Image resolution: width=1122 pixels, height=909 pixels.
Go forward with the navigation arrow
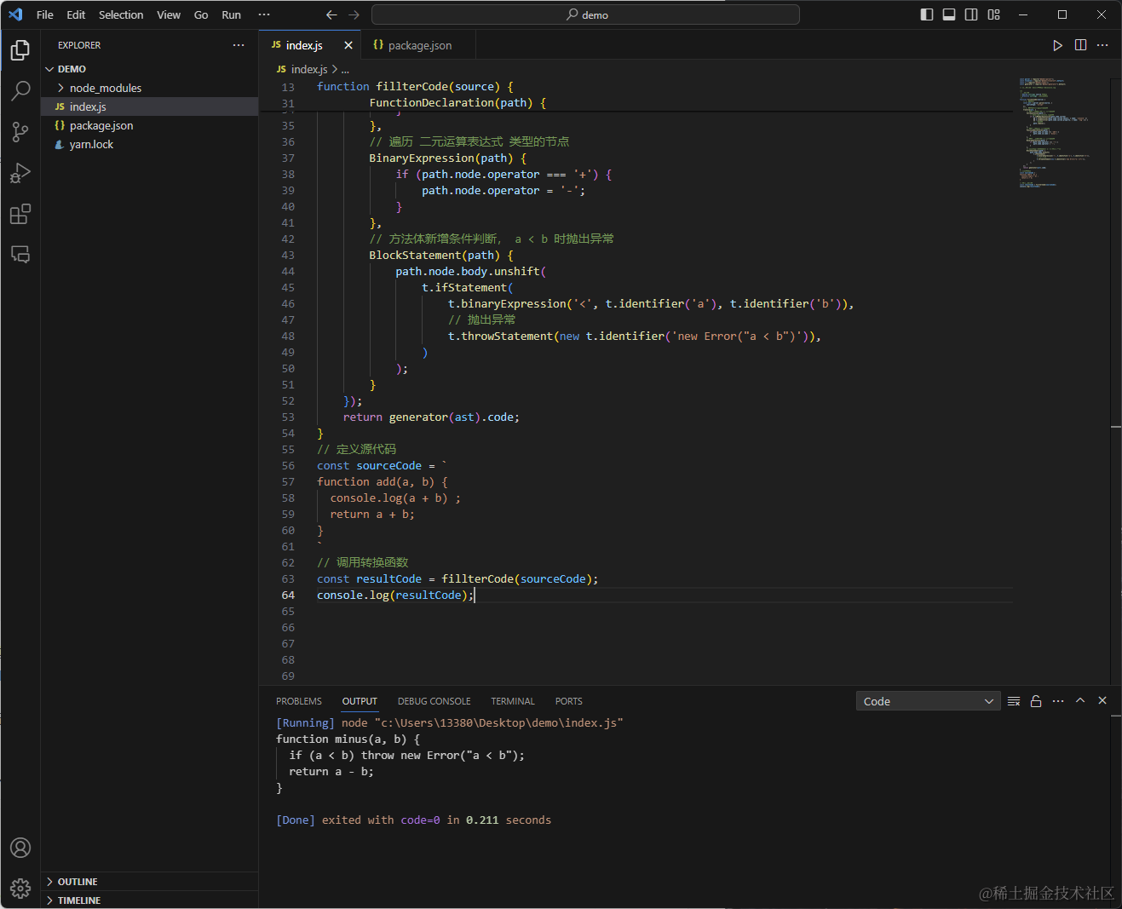(x=354, y=14)
